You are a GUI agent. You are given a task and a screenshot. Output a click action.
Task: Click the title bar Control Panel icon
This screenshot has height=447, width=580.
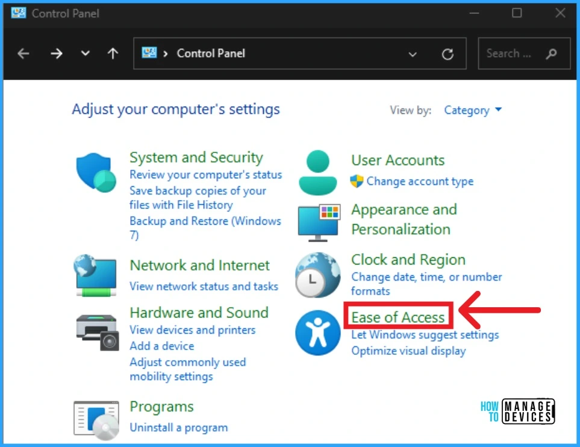(x=19, y=13)
